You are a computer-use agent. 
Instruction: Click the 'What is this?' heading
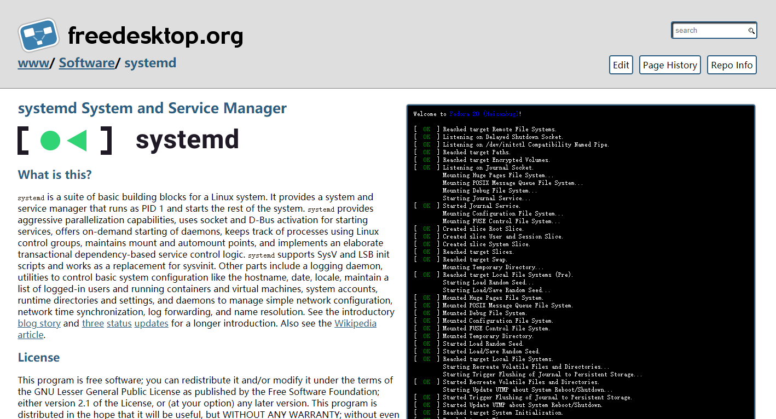click(x=55, y=175)
